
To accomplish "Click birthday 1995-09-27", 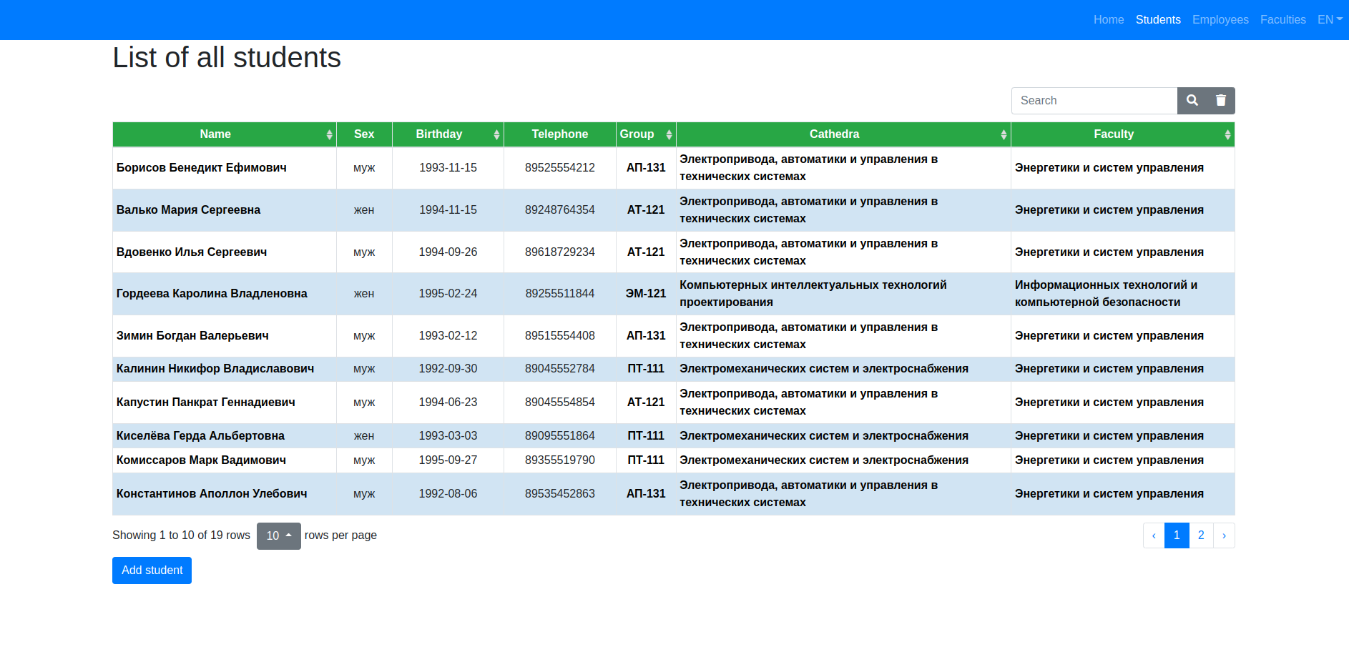I will click(448, 460).
